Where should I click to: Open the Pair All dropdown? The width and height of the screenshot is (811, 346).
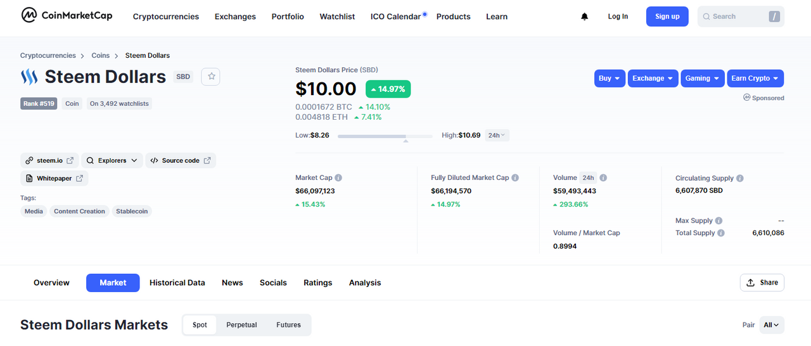tap(772, 325)
